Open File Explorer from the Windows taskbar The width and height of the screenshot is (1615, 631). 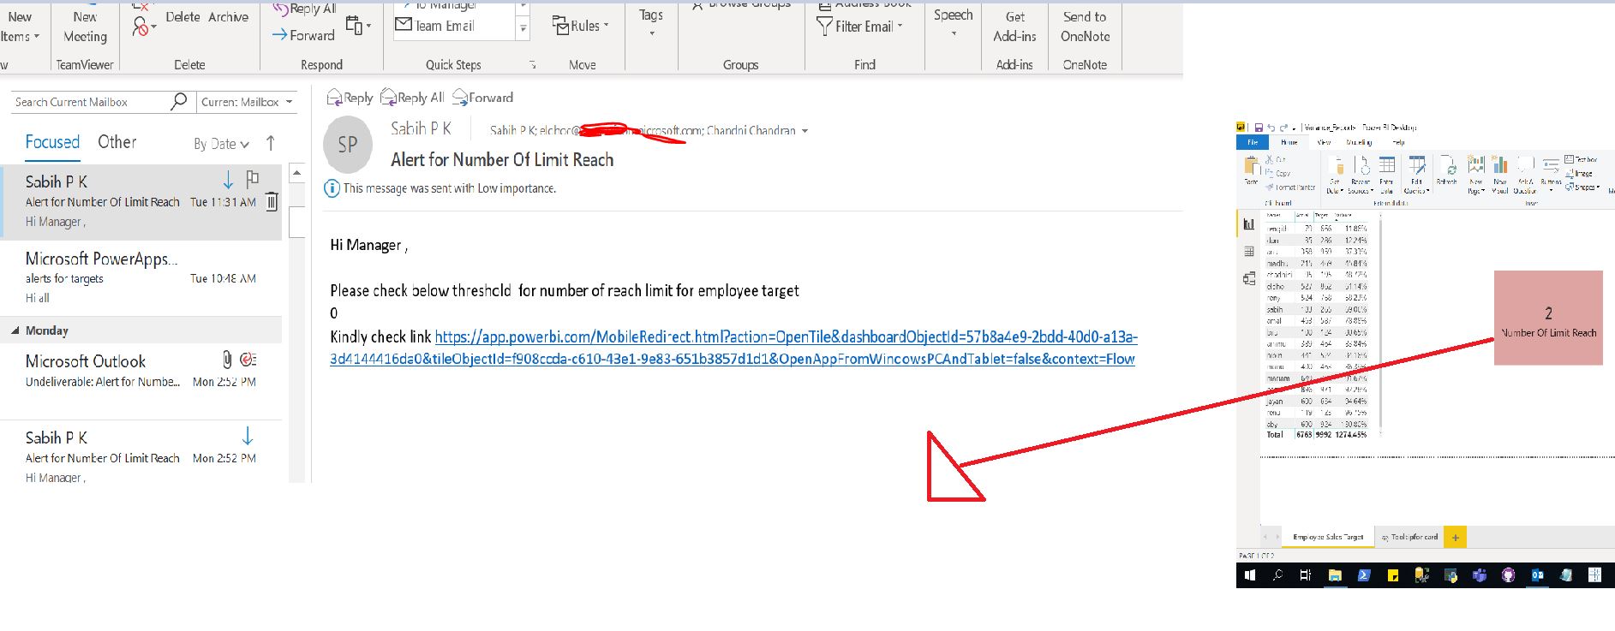point(1335,575)
